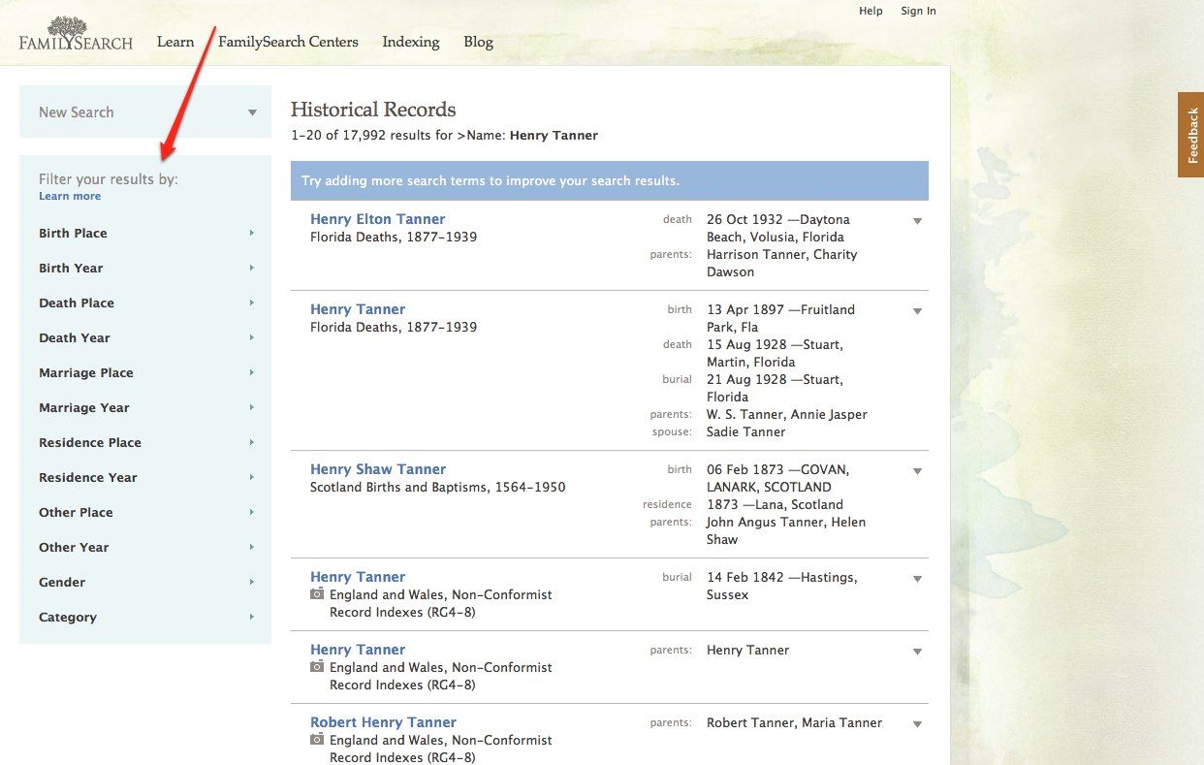
Task: Expand details arrow for the Hastings burial record
Action: click(917, 579)
